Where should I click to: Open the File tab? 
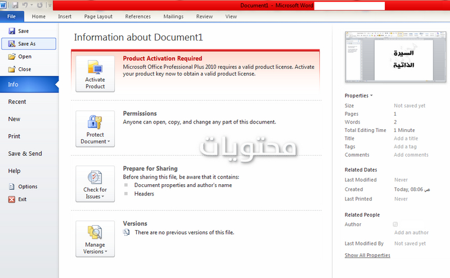click(11, 17)
